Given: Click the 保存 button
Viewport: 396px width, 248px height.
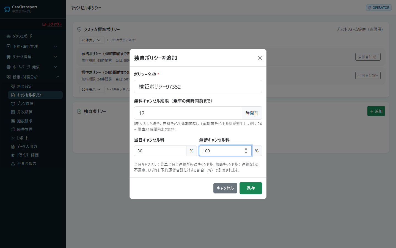Looking at the screenshot, I should click(x=251, y=188).
